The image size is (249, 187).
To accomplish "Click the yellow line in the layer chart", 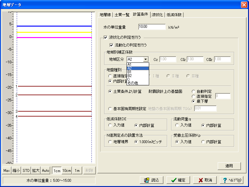I will (x=54, y=32).
